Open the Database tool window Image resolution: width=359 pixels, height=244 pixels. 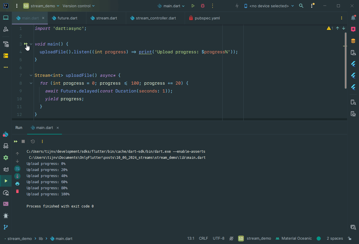point(353,41)
